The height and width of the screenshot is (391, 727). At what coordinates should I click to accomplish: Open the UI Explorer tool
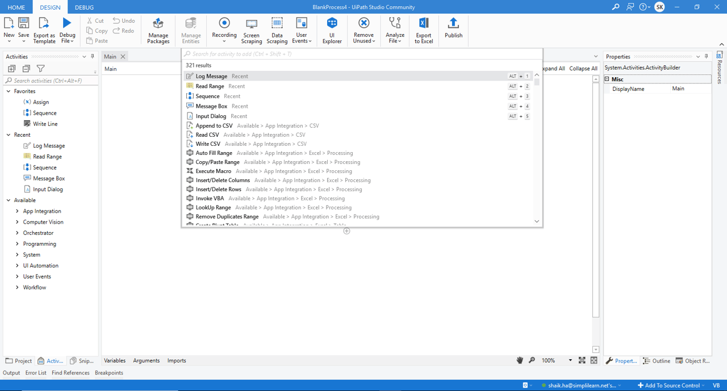pos(332,30)
